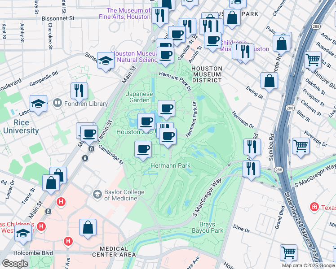Click restaurant marker beside Museum of Fine Arts
This screenshot has width=336, height=269.
(x=160, y=16)
